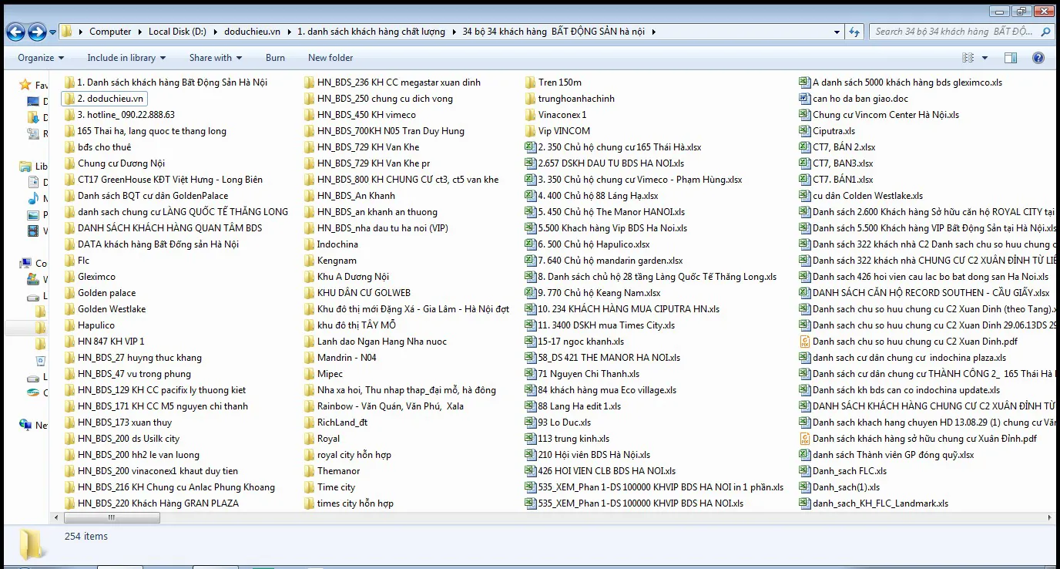Click the Music library icon in navigation pane
This screenshot has width=1060, height=569.
pyautogui.click(x=33, y=198)
